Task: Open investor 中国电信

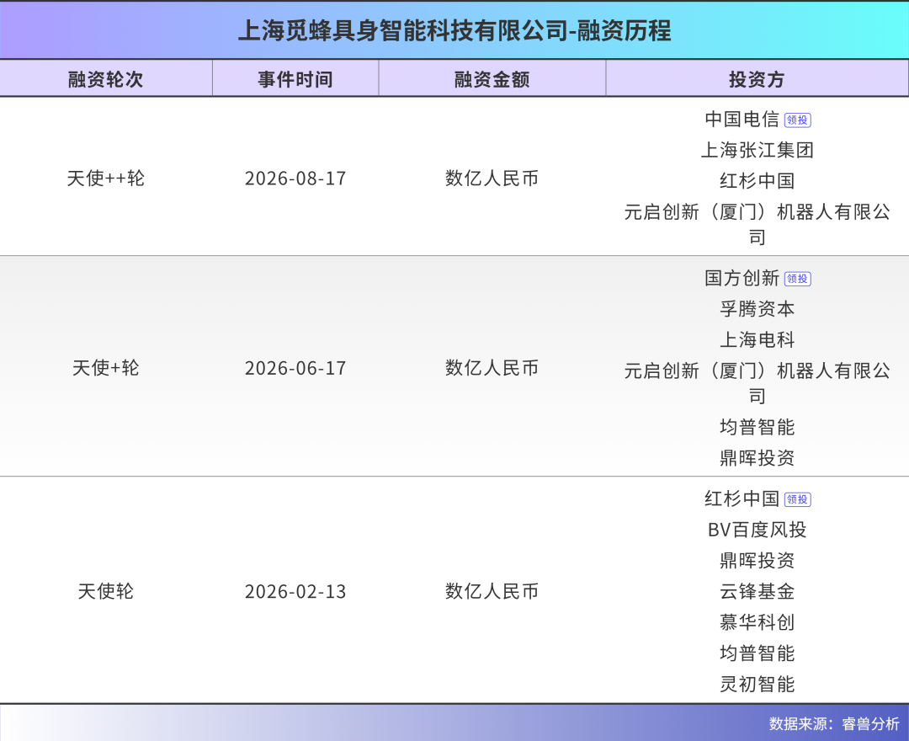Action: click(742, 120)
